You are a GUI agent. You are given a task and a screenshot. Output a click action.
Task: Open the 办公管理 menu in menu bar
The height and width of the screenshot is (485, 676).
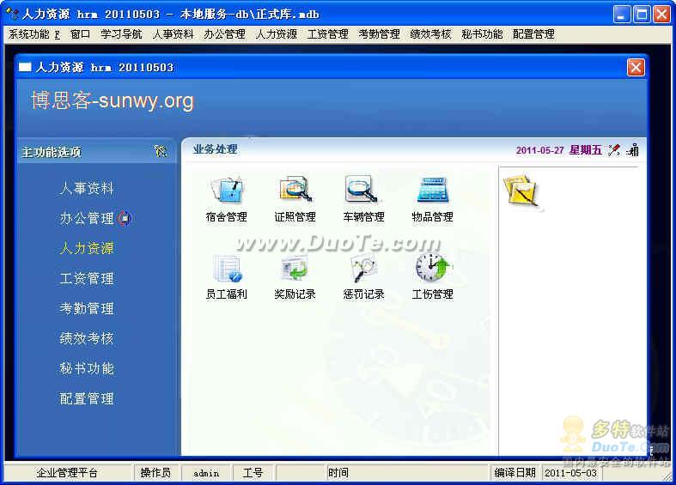(x=224, y=34)
